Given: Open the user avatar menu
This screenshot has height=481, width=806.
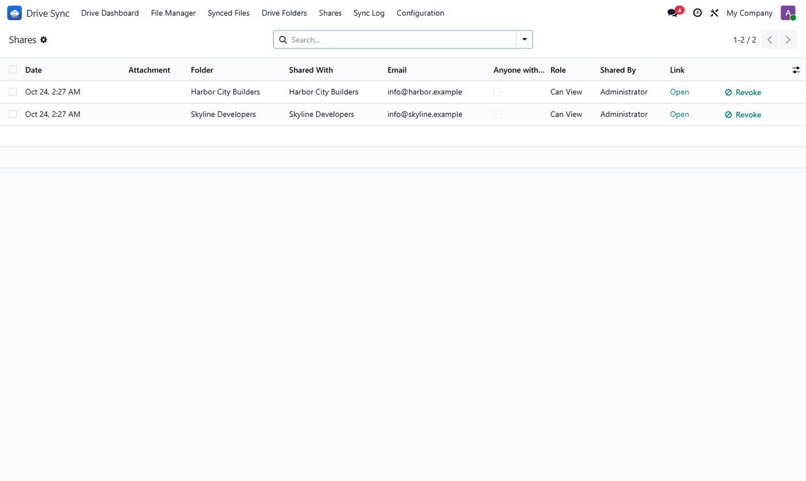Looking at the screenshot, I should coord(788,13).
